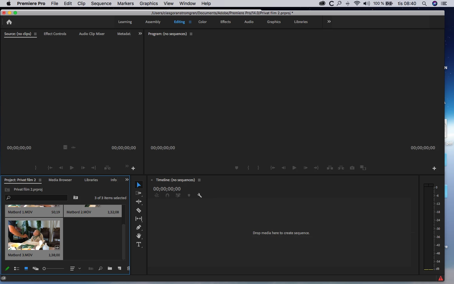The width and height of the screenshot is (454, 284).
Task: Expand Project panel group overflow tabs
Action: click(x=127, y=180)
